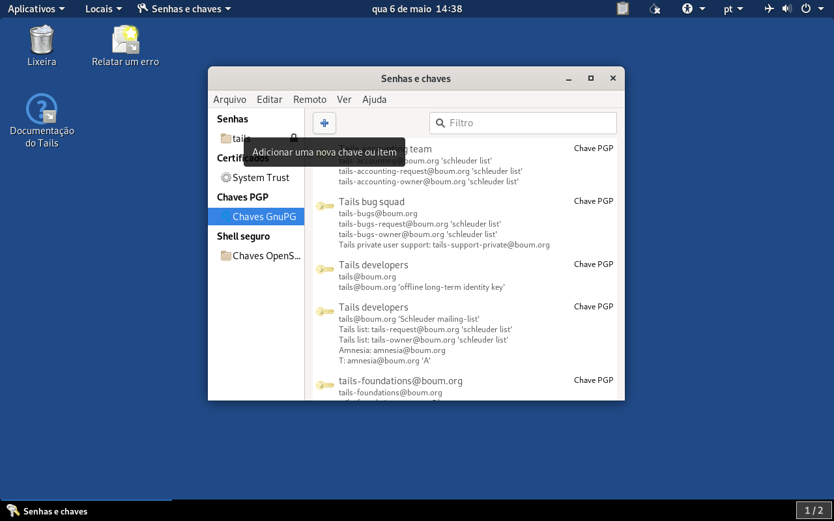Screen dimensions: 834x521
Task: Open the Remoto menu
Action: 309,100
